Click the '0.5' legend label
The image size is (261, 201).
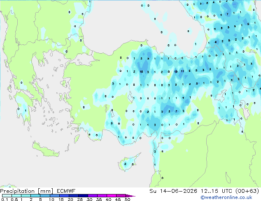14,199
